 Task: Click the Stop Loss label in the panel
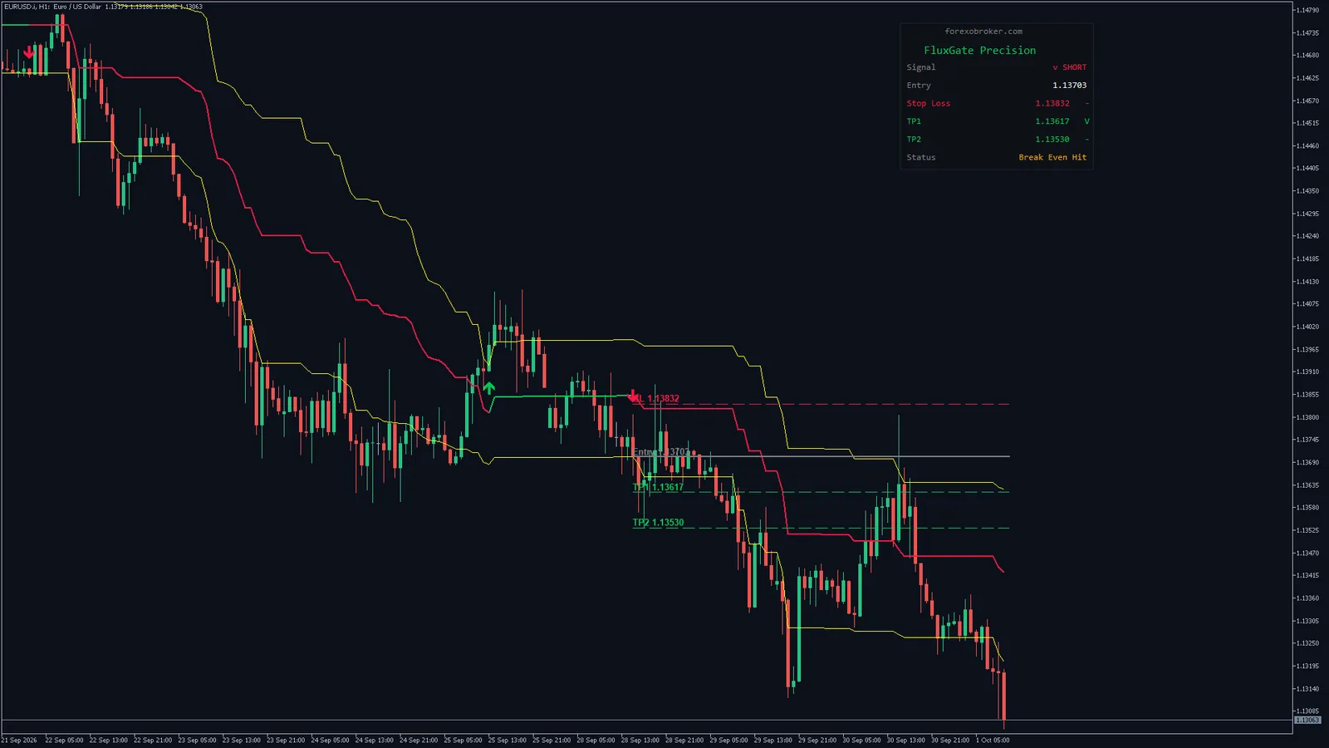click(929, 104)
